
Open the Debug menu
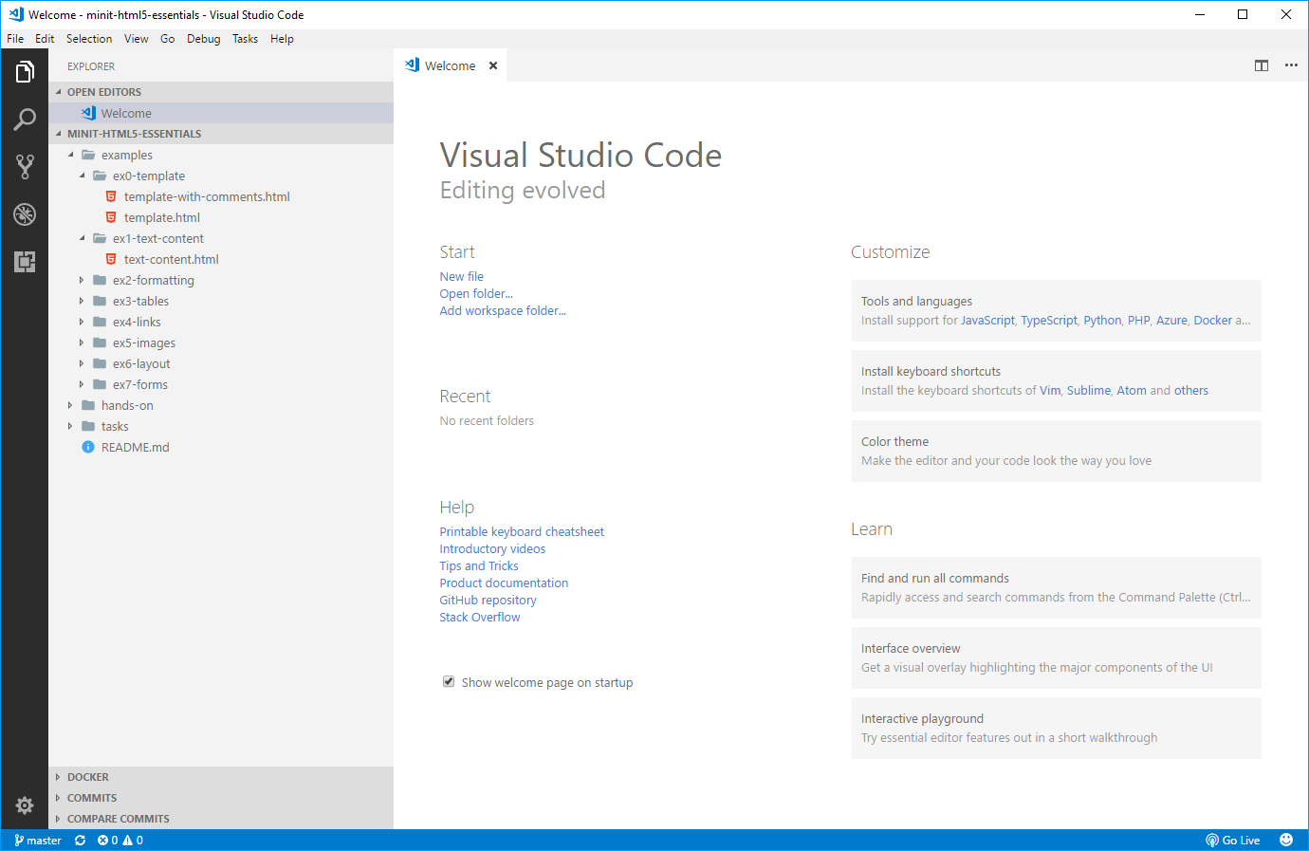(x=204, y=39)
